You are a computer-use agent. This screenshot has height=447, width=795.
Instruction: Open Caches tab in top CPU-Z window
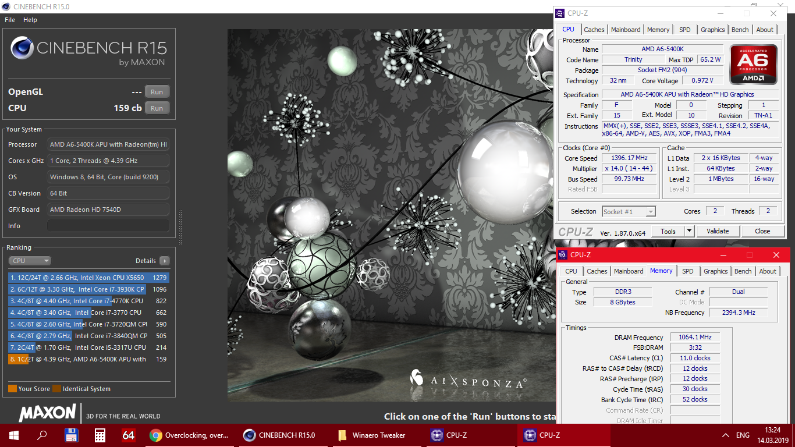pyautogui.click(x=594, y=30)
